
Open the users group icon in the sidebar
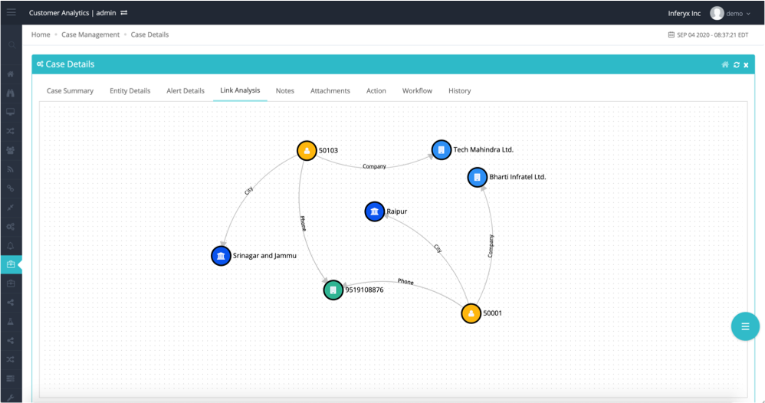click(11, 150)
